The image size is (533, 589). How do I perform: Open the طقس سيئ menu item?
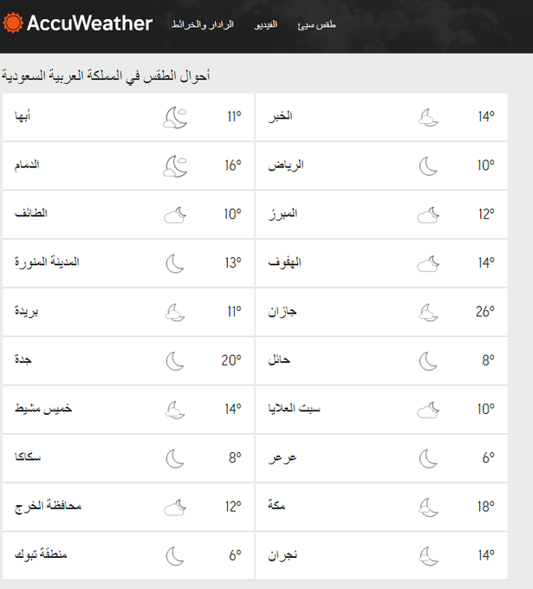(x=316, y=25)
